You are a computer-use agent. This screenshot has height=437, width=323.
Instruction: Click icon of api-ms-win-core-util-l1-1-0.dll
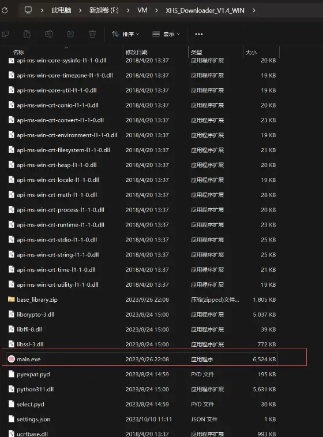(11, 90)
